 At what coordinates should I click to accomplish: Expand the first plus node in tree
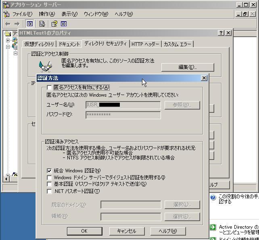(x=8, y=40)
